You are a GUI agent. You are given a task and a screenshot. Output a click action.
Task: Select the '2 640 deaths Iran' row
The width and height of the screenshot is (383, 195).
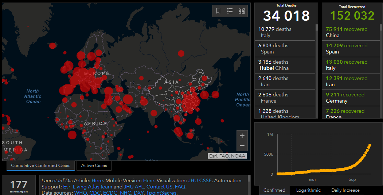pos(285,81)
